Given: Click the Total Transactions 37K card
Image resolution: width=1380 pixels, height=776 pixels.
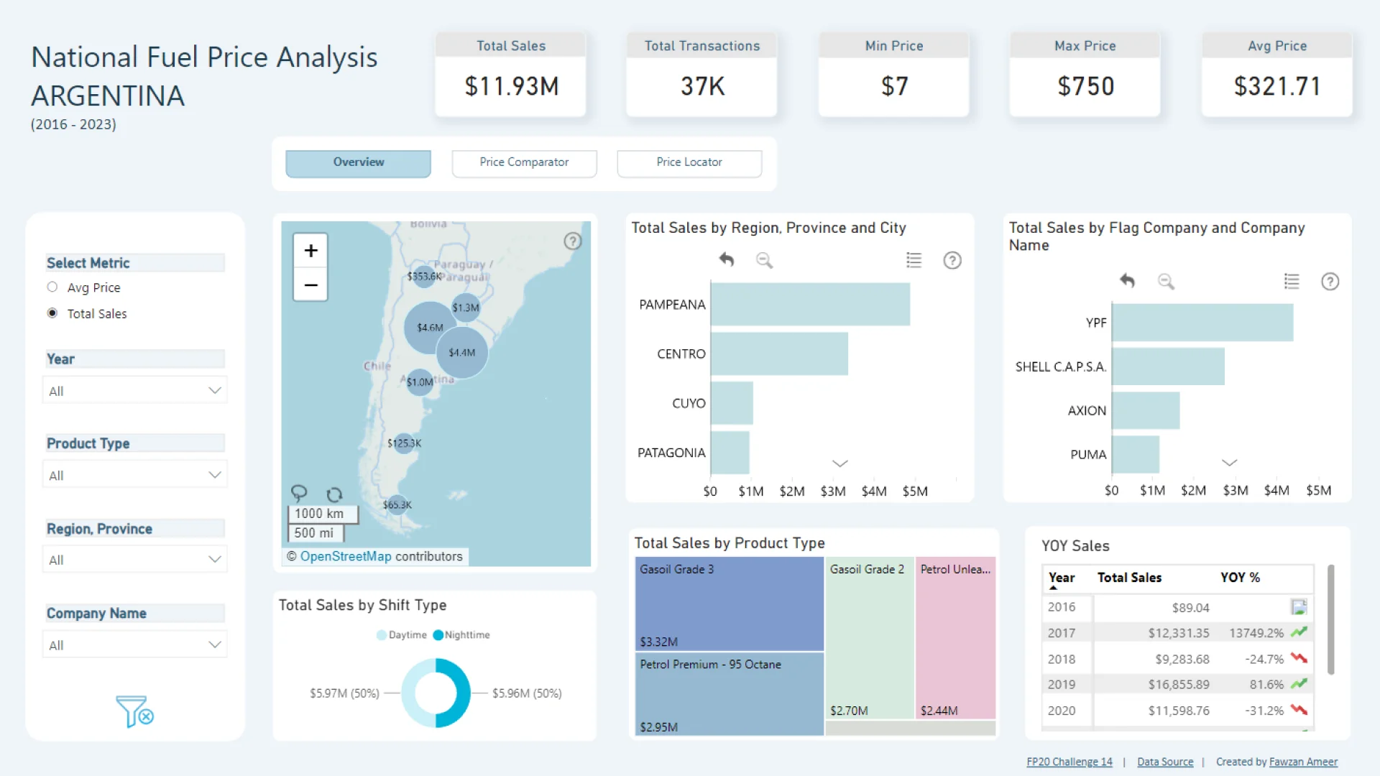Looking at the screenshot, I should tap(702, 74).
